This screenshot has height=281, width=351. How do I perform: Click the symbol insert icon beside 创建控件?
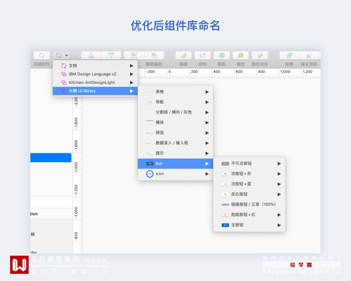click(59, 55)
